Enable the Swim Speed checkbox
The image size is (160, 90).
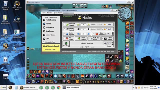[64, 34]
